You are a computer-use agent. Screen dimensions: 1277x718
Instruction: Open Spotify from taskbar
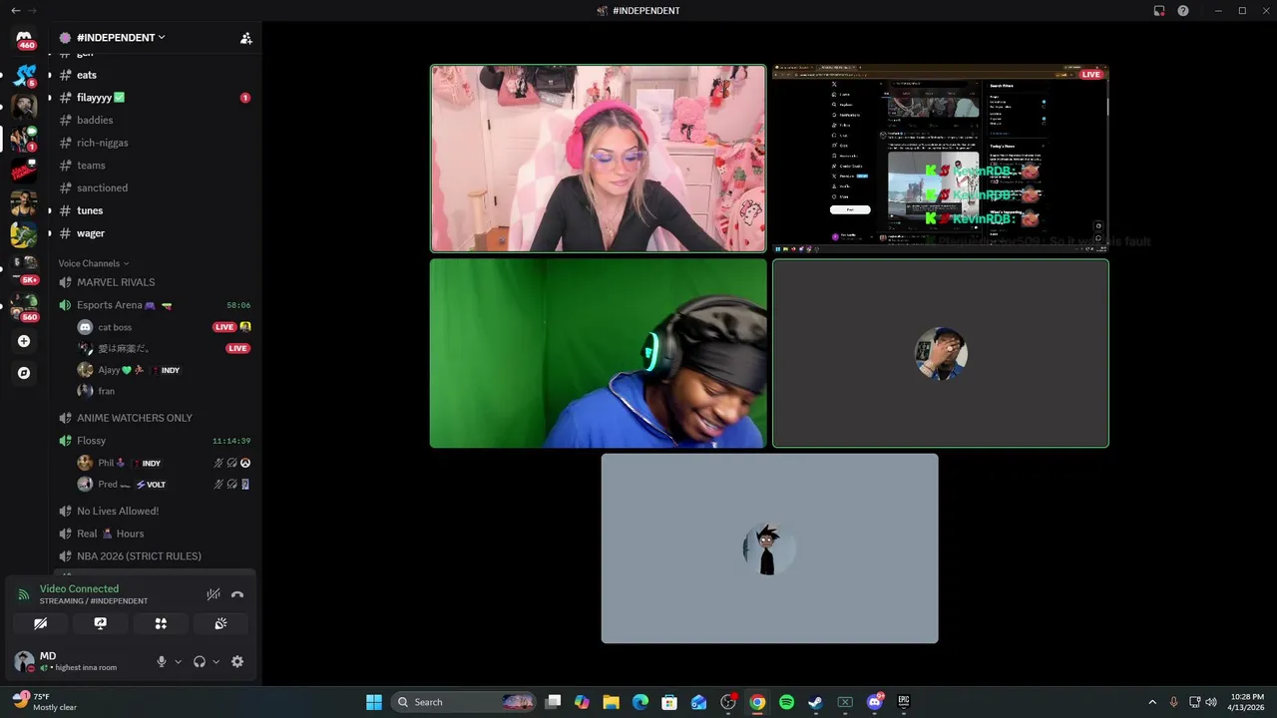786,702
